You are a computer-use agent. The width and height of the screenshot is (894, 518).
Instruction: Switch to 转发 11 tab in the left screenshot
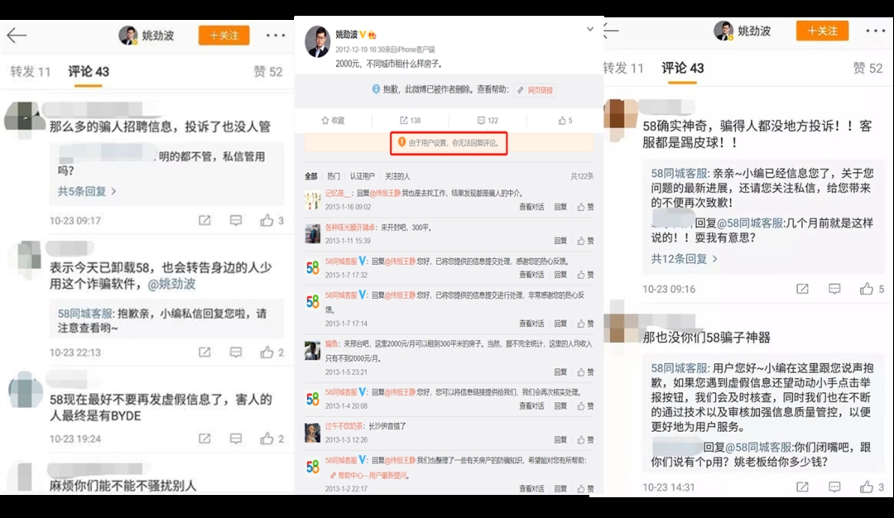[31, 72]
